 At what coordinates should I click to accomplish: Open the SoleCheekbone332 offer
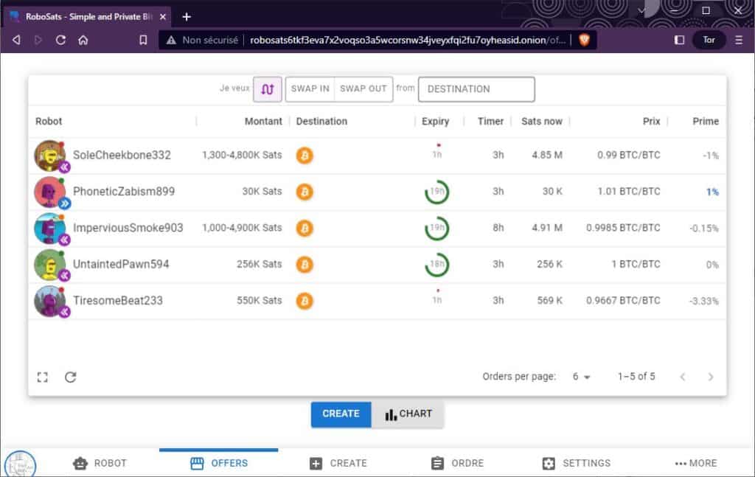pyautogui.click(x=377, y=156)
